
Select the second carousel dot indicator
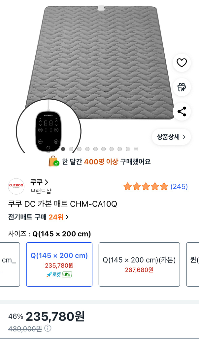(x=71, y=149)
